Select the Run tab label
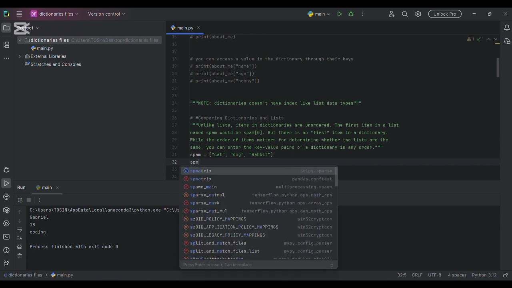The width and height of the screenshot is (512, 288). pyautogui.click(x=21, y=188)
